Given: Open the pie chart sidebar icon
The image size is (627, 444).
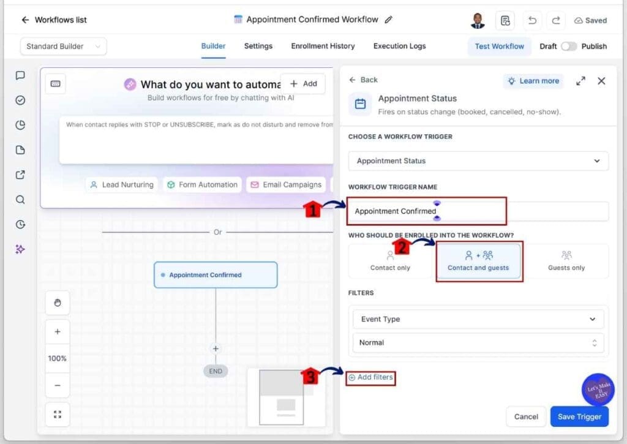Looking at the screenshot, I should pyautogui.click(x=20, y=125).
